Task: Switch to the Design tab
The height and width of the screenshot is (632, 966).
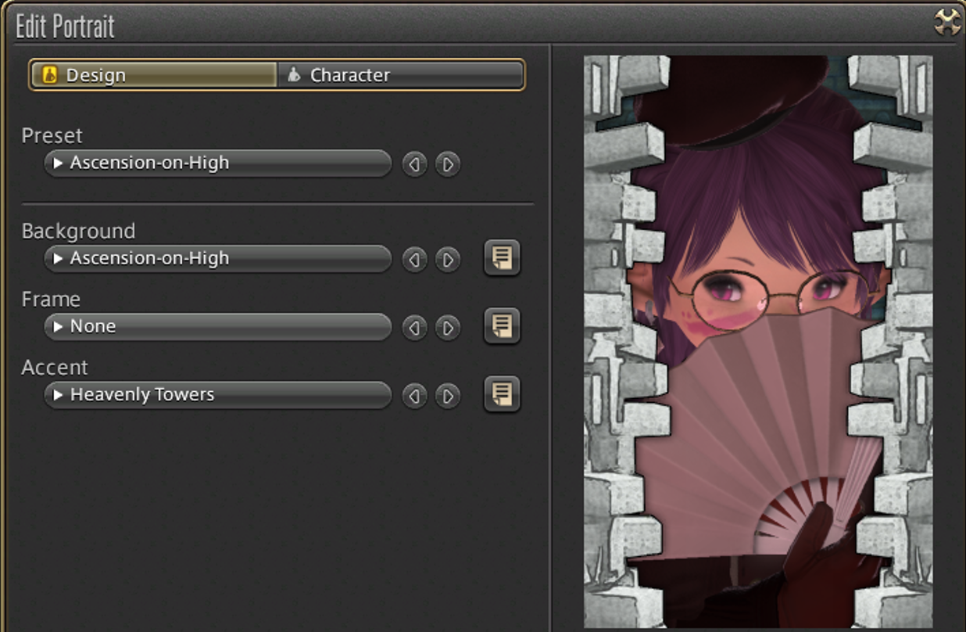Action: tap(154, 75)
